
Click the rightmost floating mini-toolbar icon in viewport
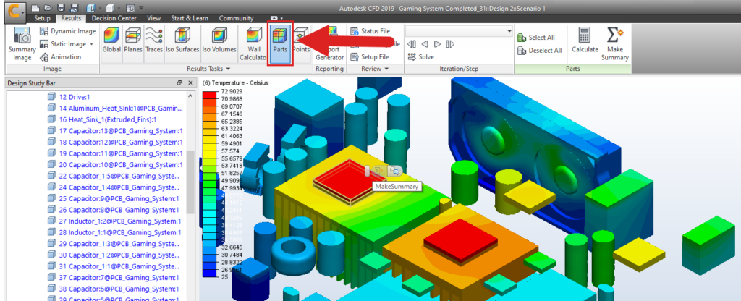pos(393,171)
